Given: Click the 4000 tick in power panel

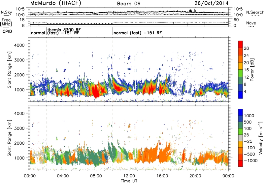Looking at the screenshot, I should coord(19,45).
